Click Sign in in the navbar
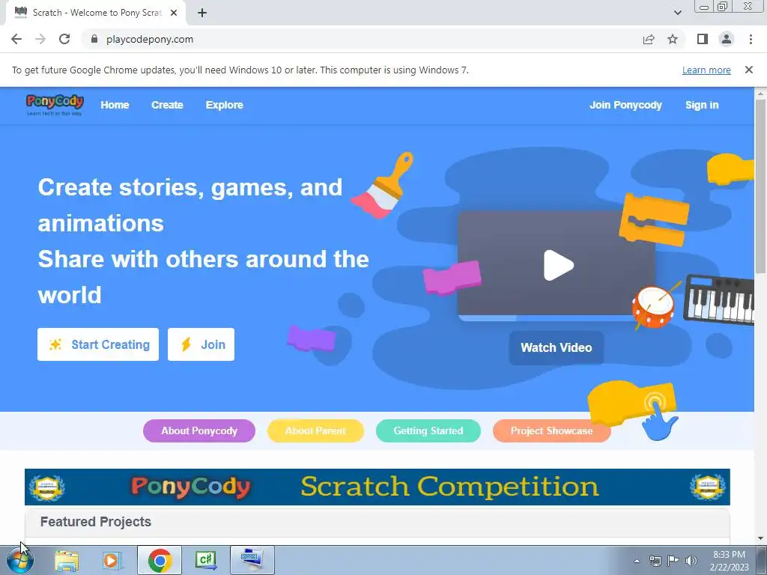767x575 pixels. (702, 105)
